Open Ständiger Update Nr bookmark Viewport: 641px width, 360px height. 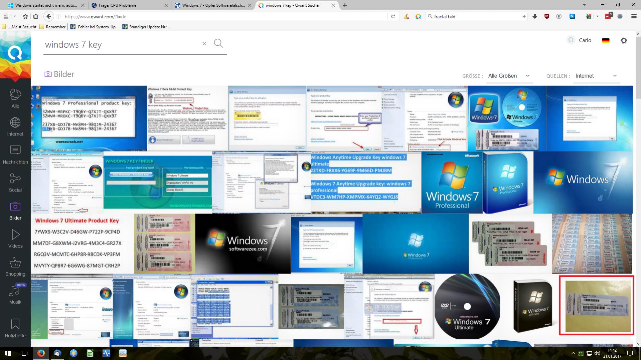coord(147,27)
